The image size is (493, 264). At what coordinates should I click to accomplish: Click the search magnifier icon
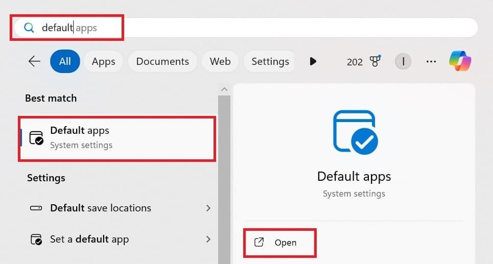pyautogui.click(x=29, y=28)
